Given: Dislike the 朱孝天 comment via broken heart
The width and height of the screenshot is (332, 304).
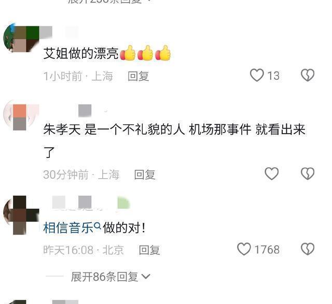Looking at the screenshot, I should 308,174.
